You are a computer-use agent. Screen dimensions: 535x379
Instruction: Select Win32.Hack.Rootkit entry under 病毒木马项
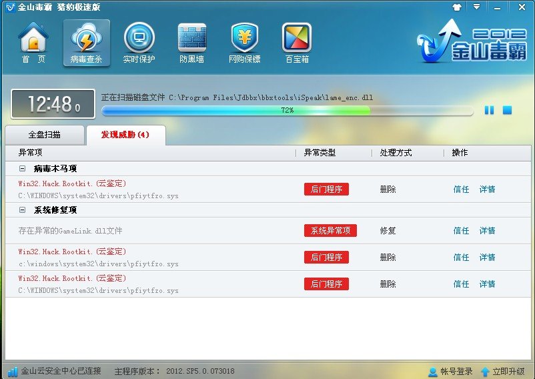tap(72, 183)
